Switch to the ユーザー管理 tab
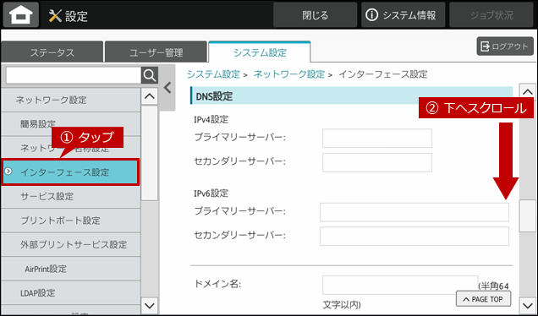The height and width of the screenshot is (316, 538). (156, 52)
